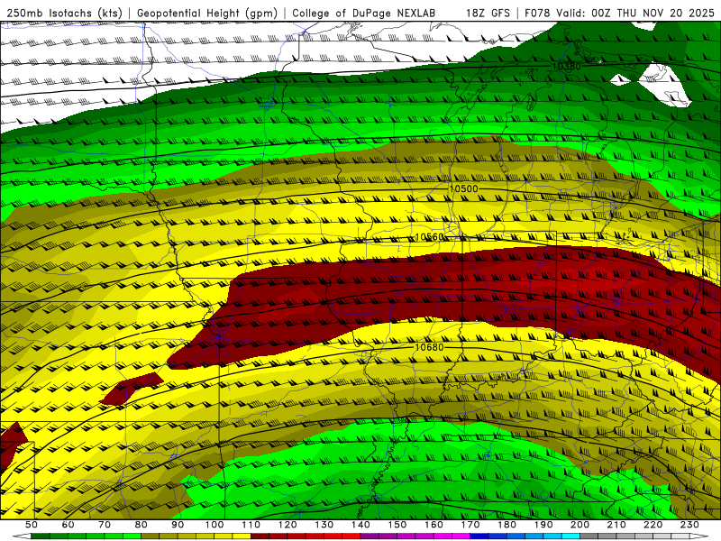This screenshot has height=541, width=721.
Task: Click the 220 value on the color scale
Action: (x=653, y=525)
